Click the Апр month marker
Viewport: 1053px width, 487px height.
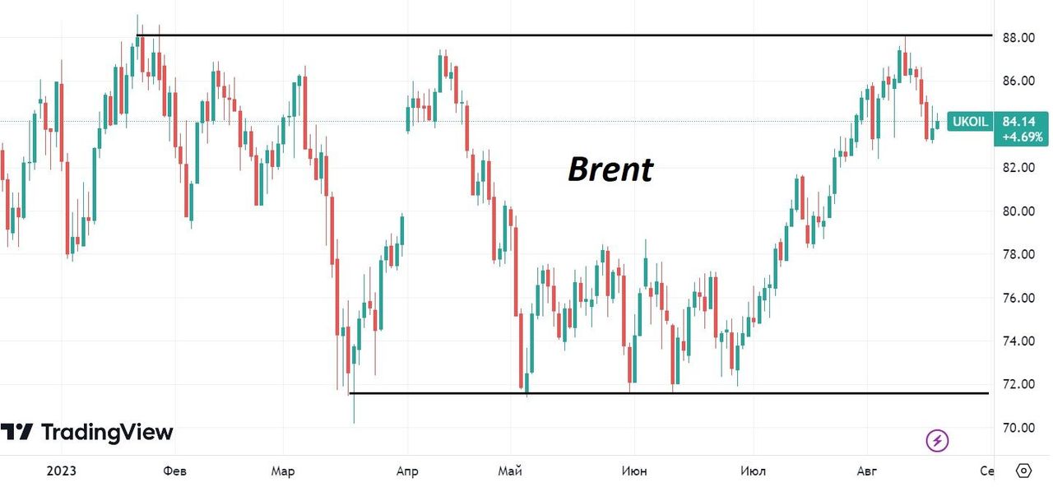(406, 471)
